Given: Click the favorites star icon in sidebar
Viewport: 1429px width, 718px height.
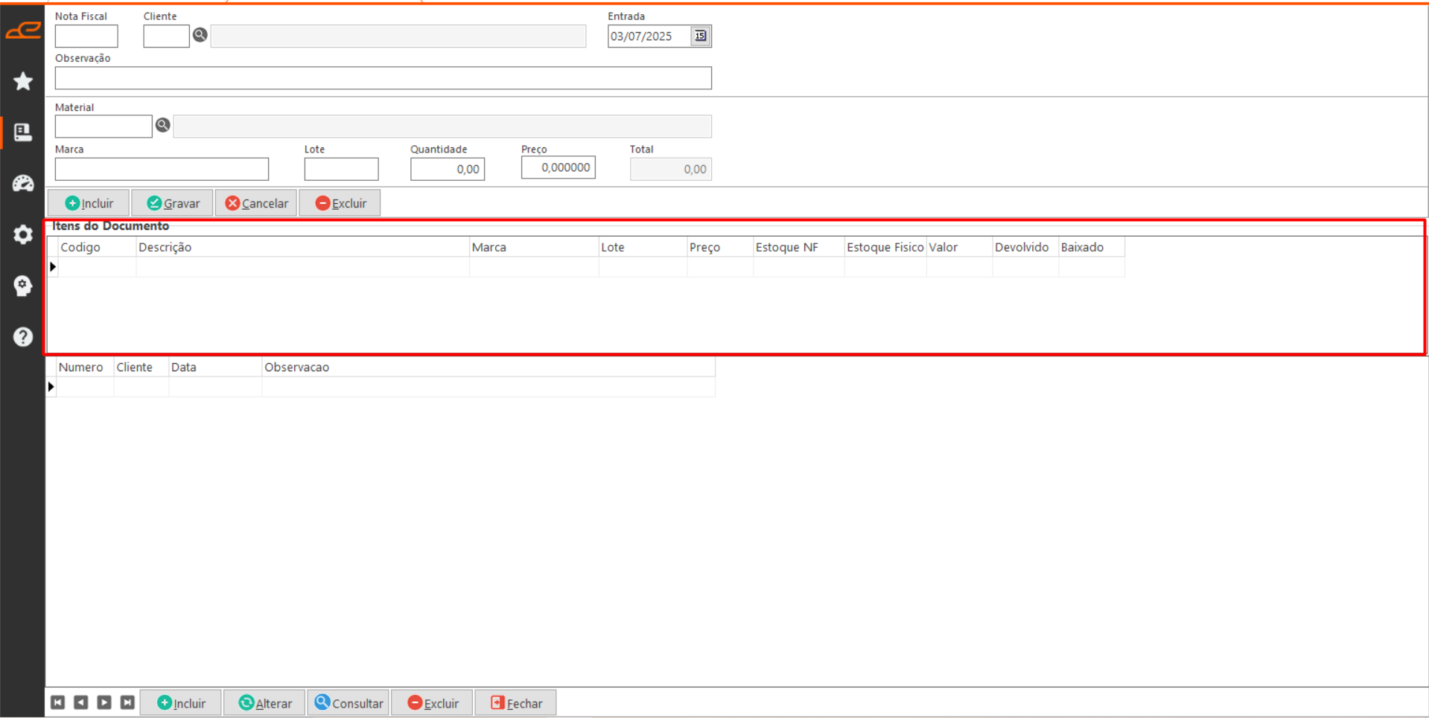Looking at the screenshot, I should 23,81.
